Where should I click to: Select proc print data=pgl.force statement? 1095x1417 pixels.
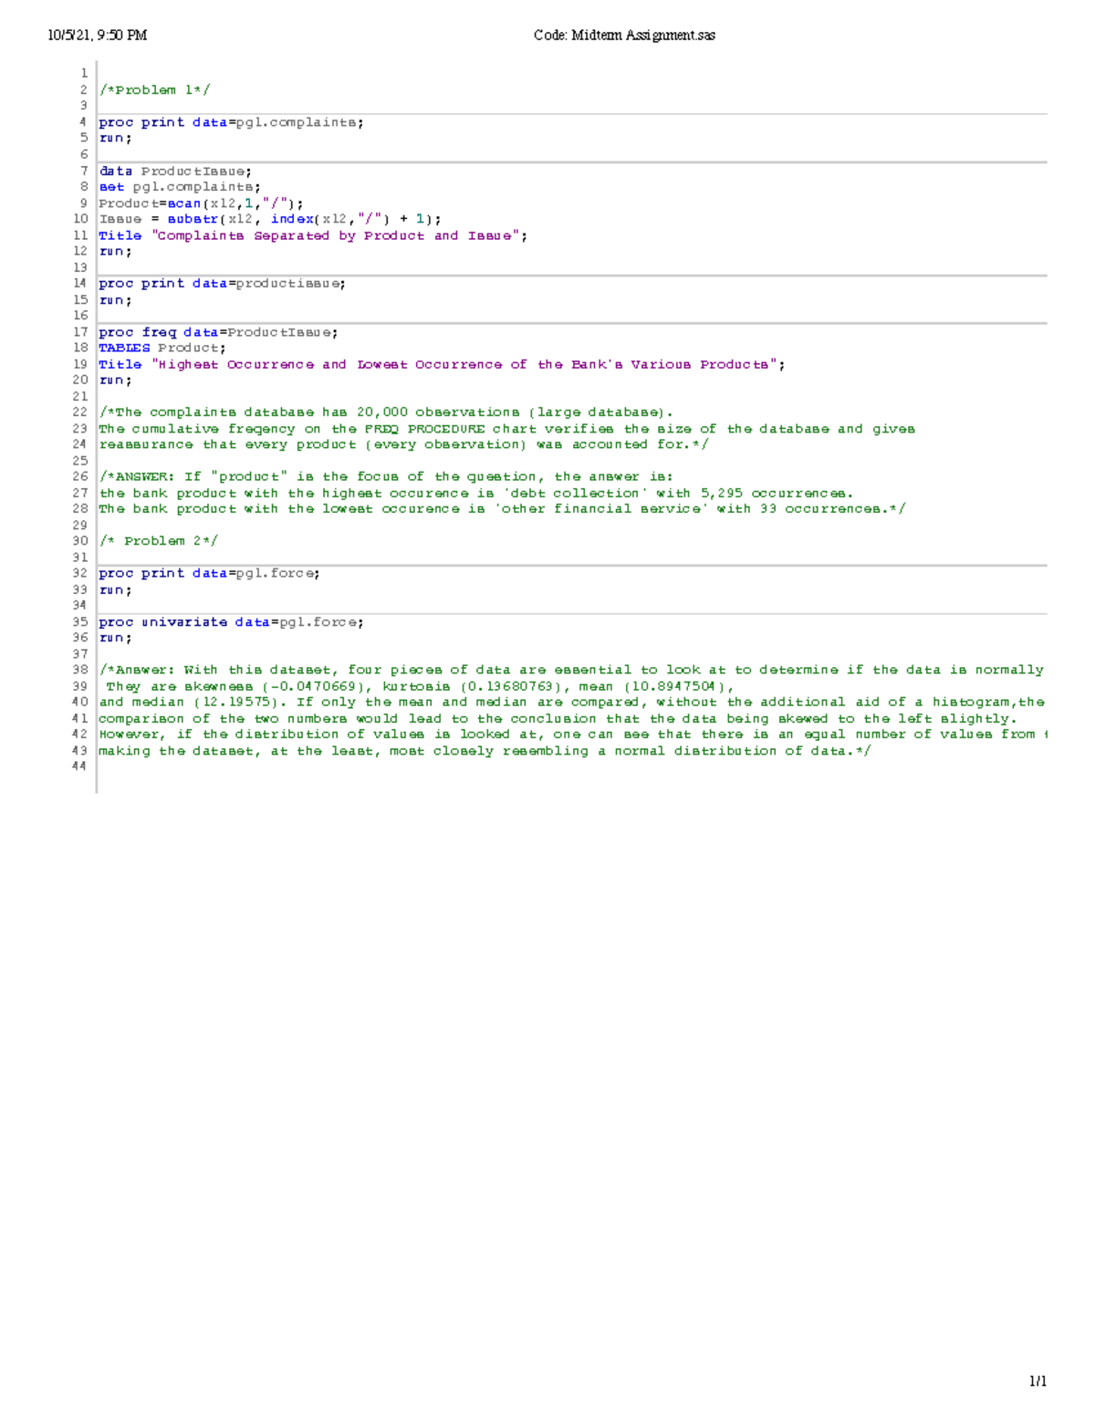coord(208,573)
